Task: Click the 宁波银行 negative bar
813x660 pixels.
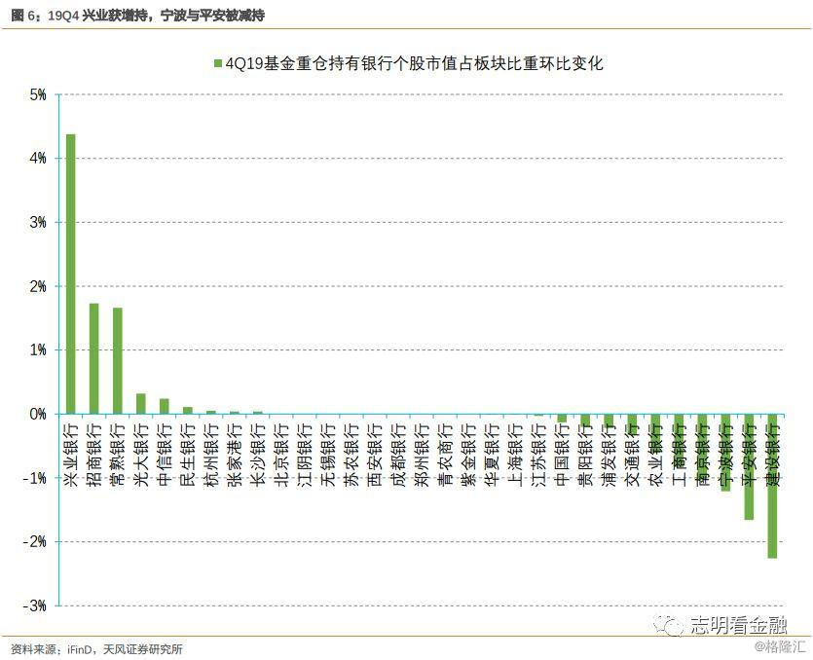Action: (725, 452)
